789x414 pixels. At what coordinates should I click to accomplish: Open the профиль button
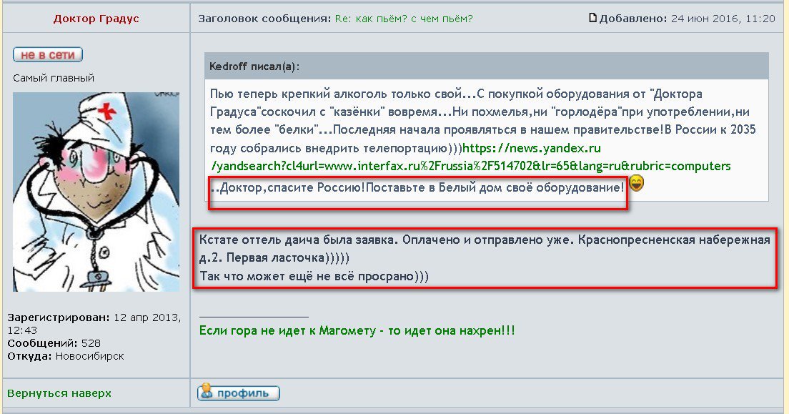239,393
